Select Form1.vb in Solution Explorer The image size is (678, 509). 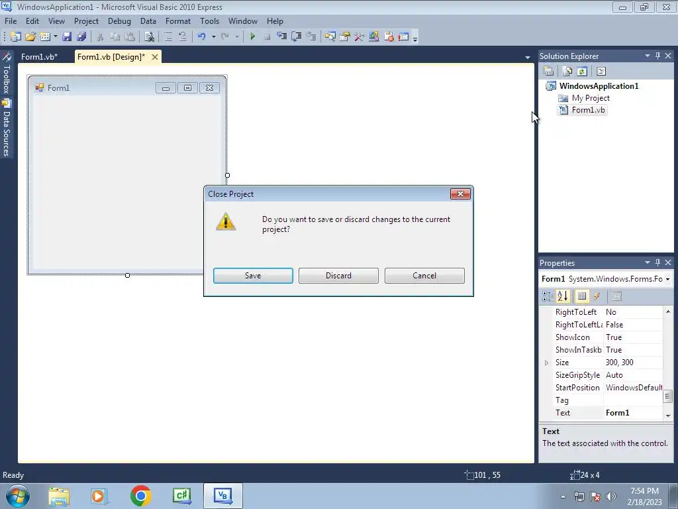[588, 110]
